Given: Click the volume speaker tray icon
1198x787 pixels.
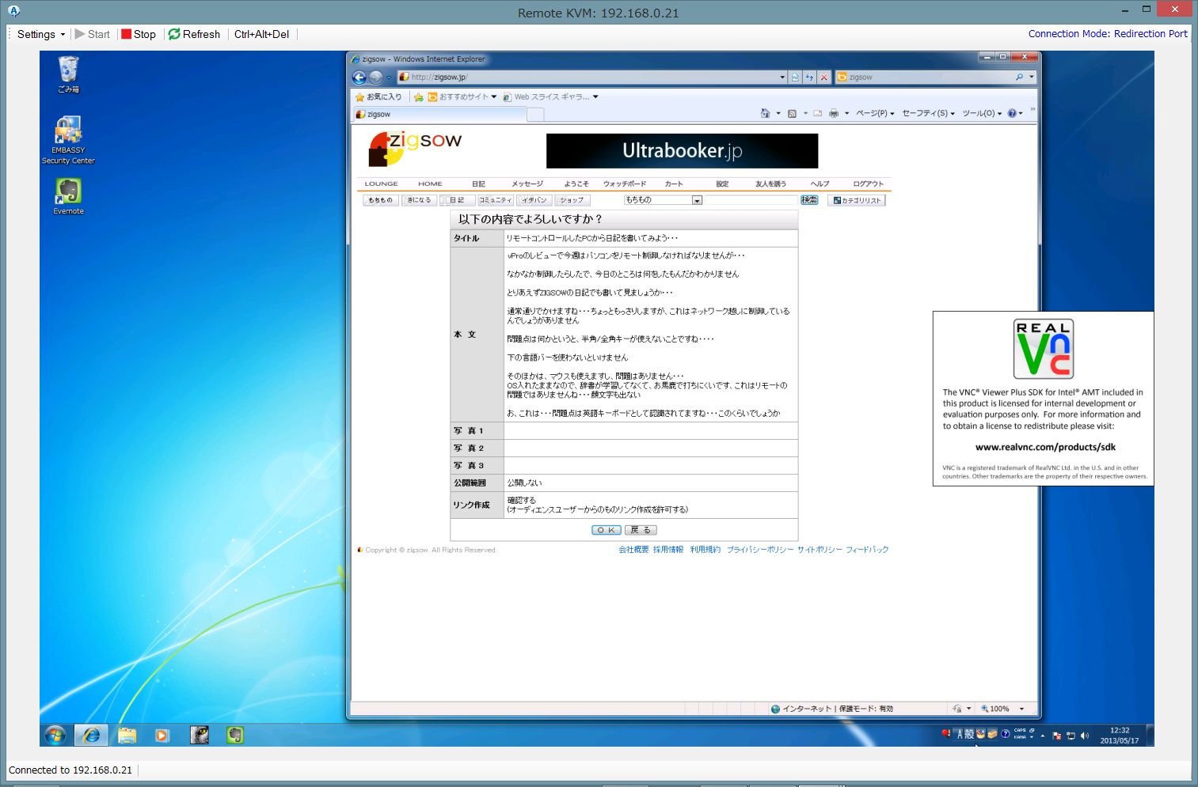Looking at the screenshot, I should [1084, 736].
